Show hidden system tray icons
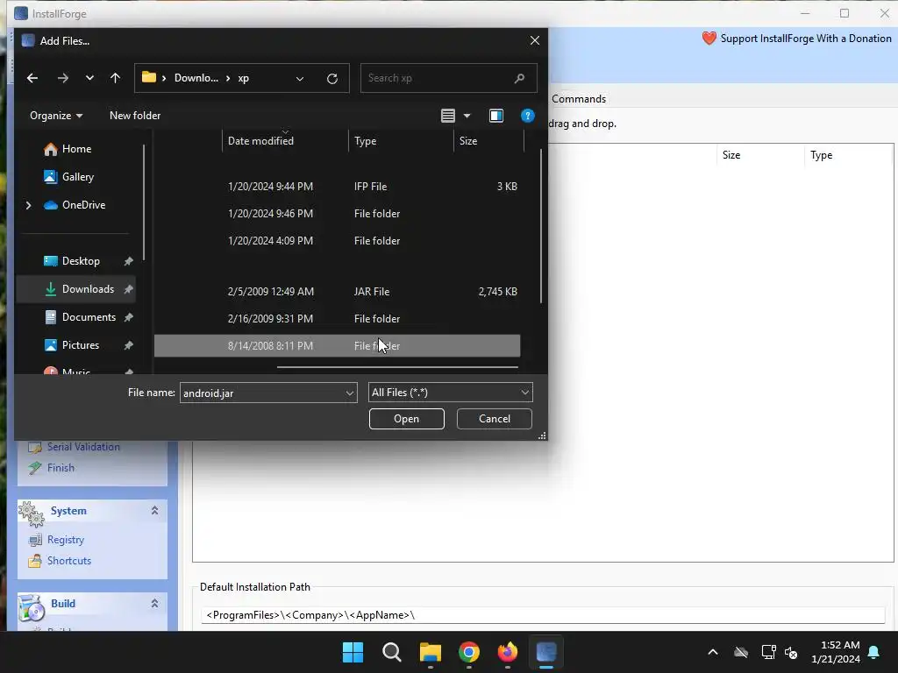 point(713,652)
